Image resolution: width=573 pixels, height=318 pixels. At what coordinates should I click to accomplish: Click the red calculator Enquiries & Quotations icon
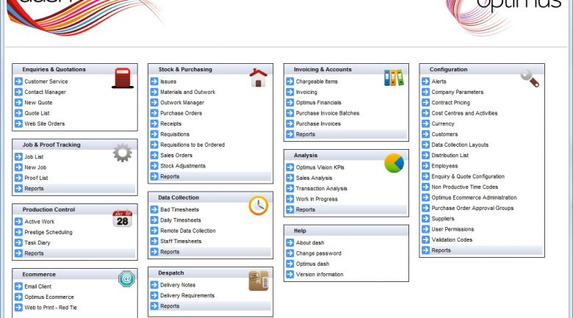(123, 78)
